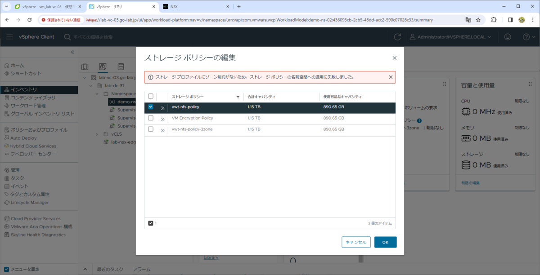Select インベントリ in sidebar
The width and height of the screenshot is (540, 275).
[39, 89]
